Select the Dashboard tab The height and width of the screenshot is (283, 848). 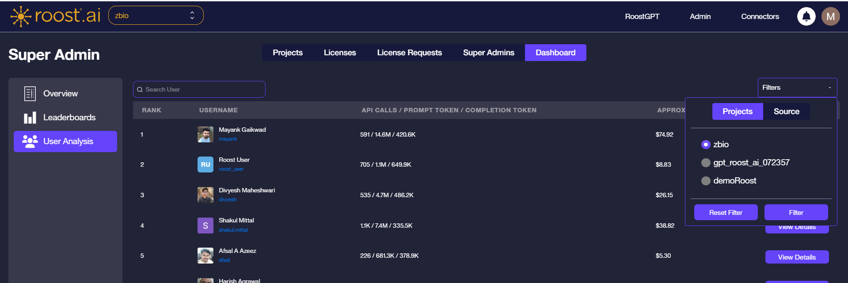555,53
